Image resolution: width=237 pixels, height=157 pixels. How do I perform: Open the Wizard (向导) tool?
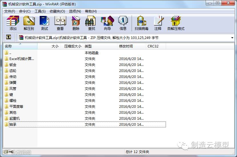tap(107, 23)
